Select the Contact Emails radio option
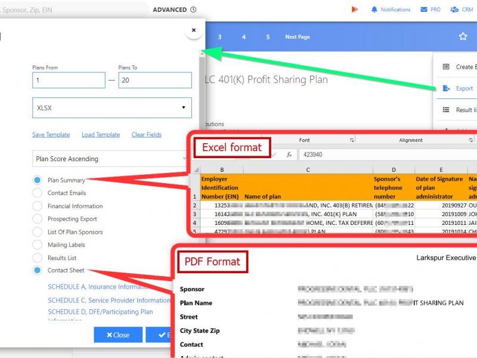 [x=38, y=193]
